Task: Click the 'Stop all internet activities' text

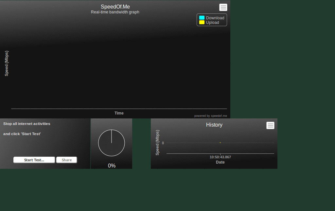Action: pos(27,124)
